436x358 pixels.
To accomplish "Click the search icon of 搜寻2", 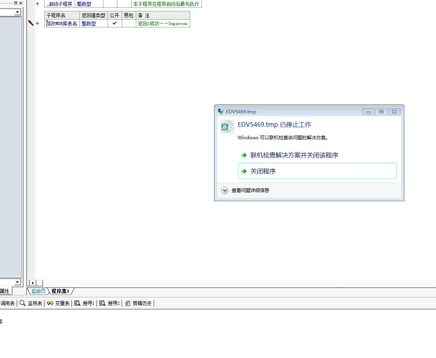I will point(102,303).
